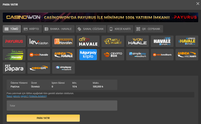This screenshot has width=201, height=124.
Task: Switch to the Sanal Cüzdan tab
Action: (91, 29)
